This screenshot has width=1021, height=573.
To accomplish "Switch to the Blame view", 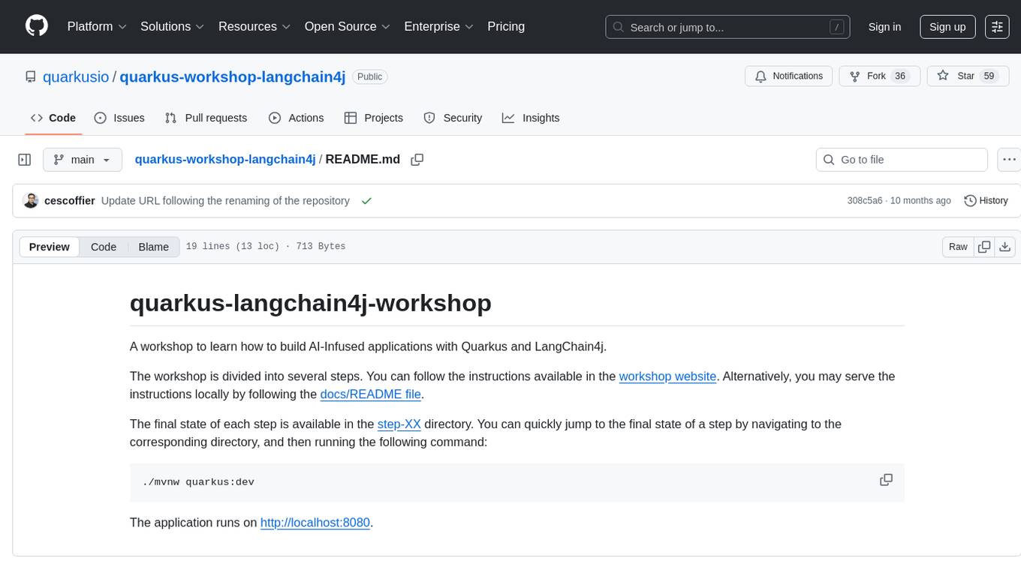I will [x=153, y=247].
